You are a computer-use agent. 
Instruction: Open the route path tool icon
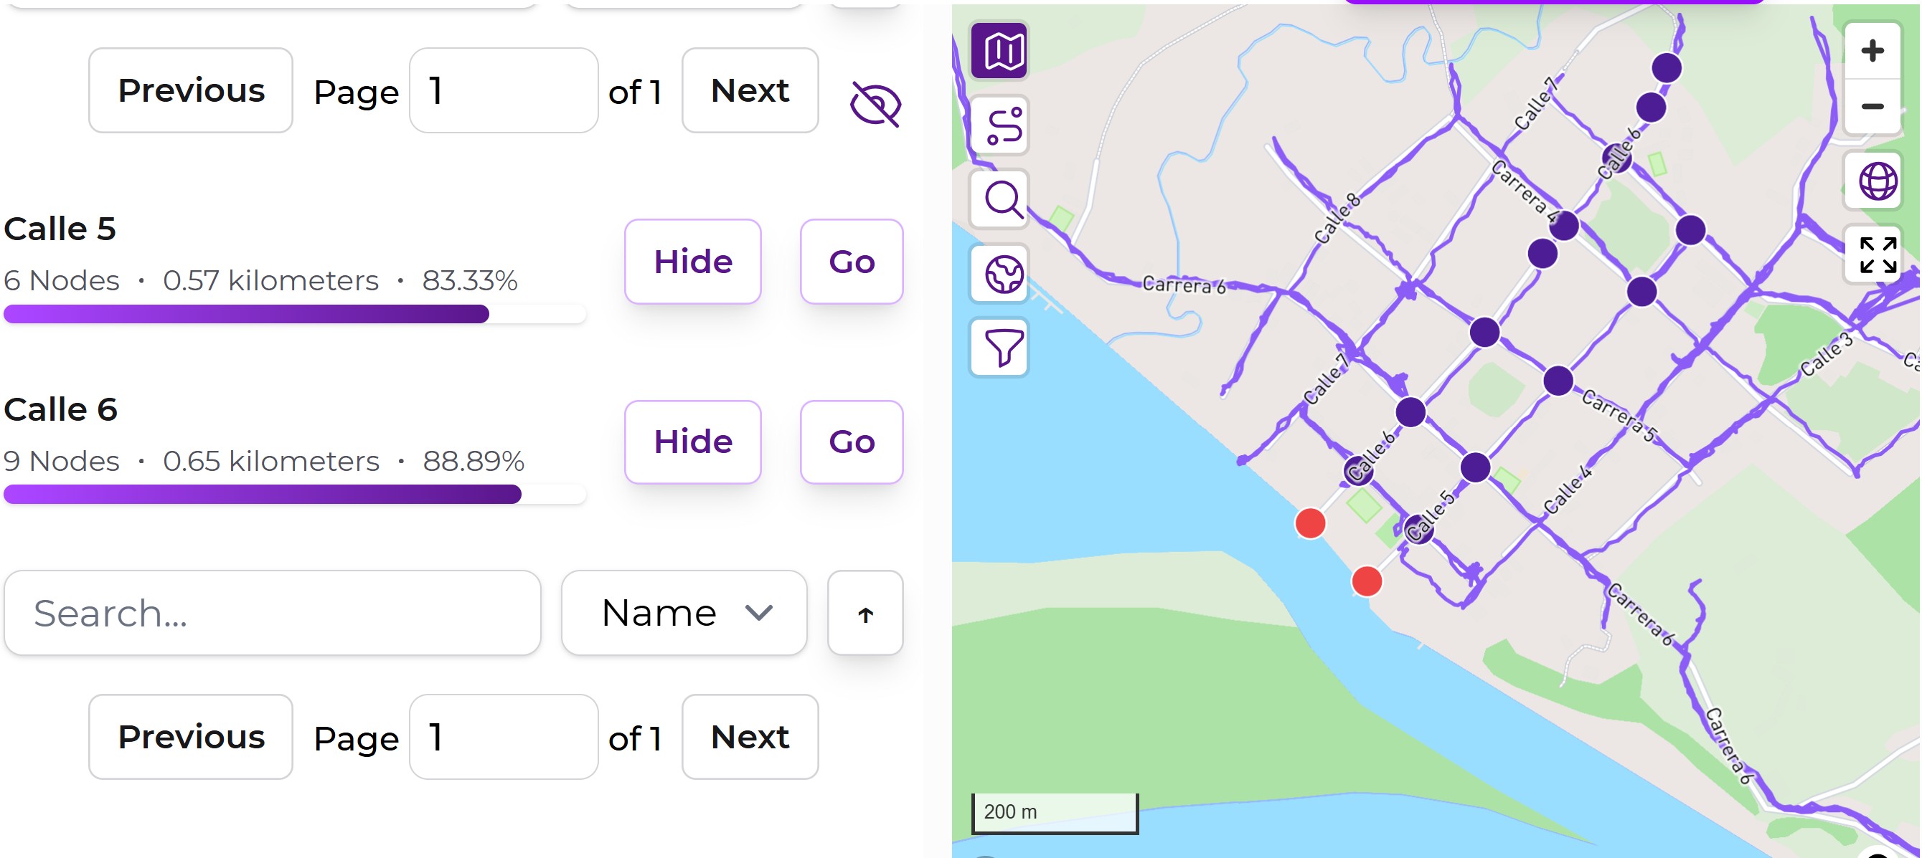[1000, 125]
